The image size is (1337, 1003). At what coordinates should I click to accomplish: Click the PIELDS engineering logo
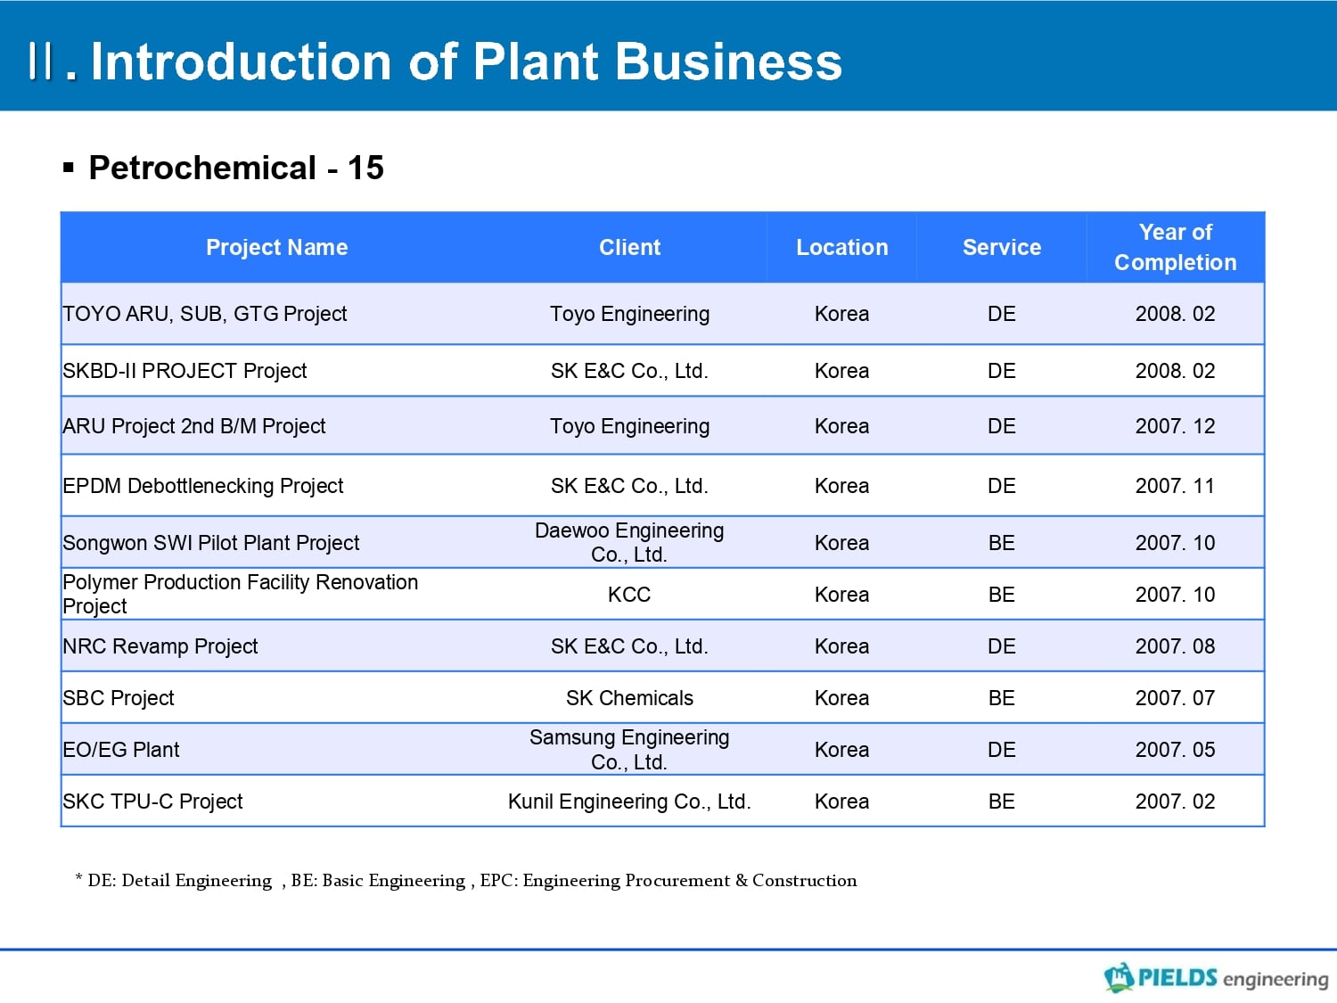(1216, 977)
